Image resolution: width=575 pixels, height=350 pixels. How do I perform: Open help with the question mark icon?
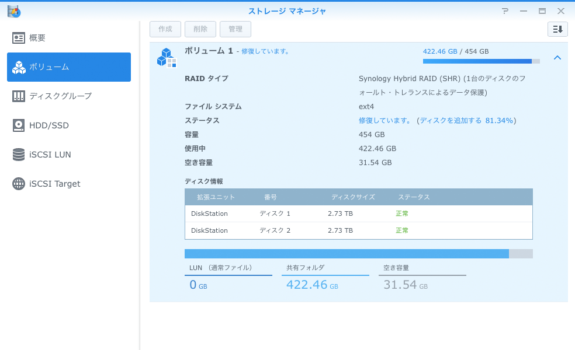click(505, 11)
